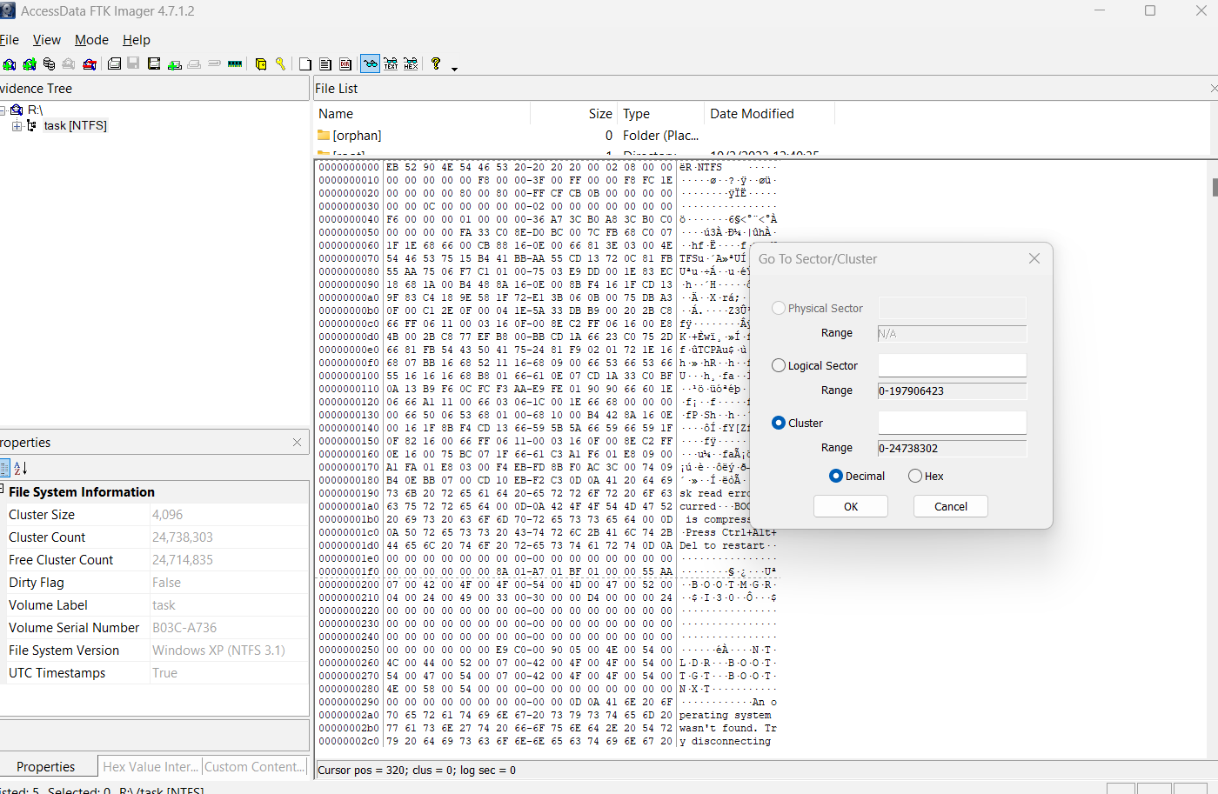
Task: Click the Add to Custom Content Image icon
Action: point(175,63)
